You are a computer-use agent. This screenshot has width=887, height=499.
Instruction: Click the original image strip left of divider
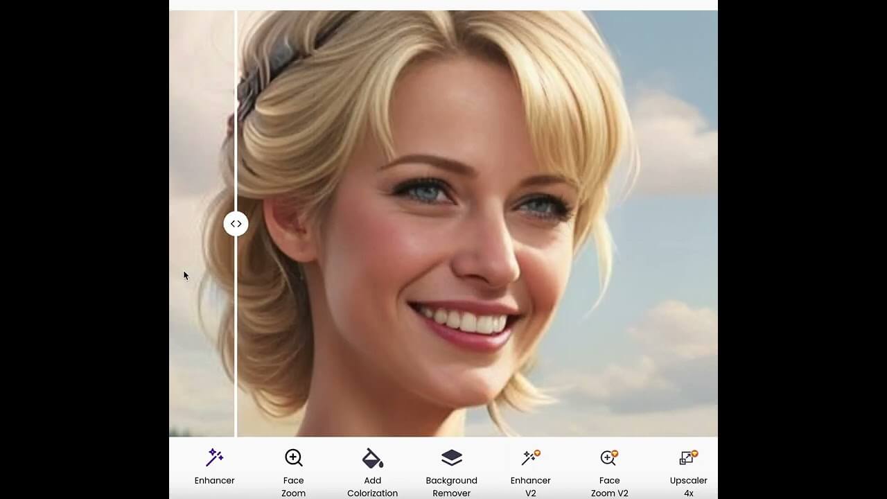(x=201, y=139)
